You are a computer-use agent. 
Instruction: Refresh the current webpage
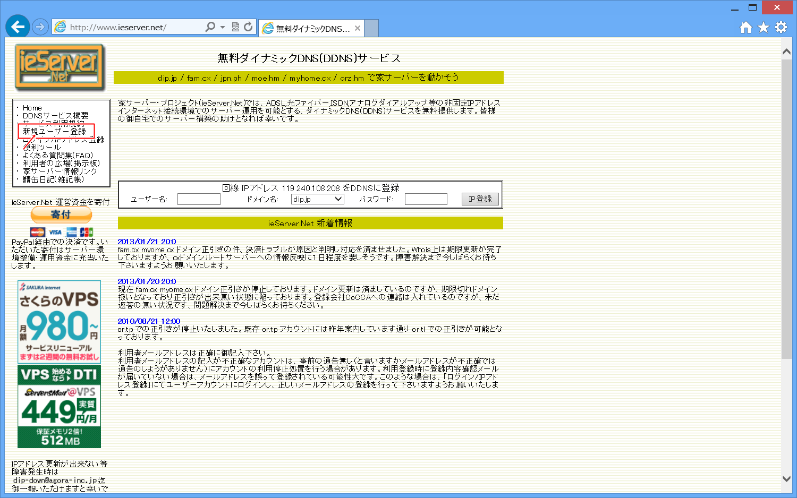pos(248,27)
